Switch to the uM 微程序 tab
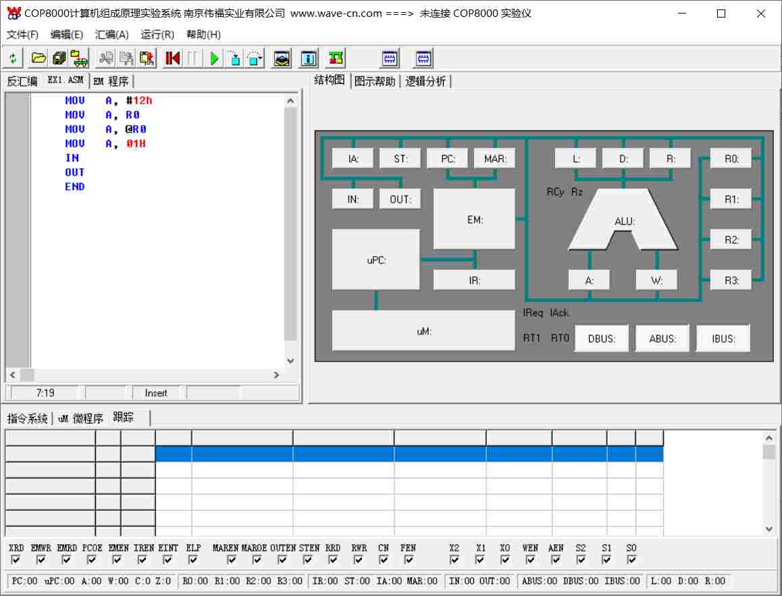The width and height of the screenshot is (782, 596). [x=80, y=418]
